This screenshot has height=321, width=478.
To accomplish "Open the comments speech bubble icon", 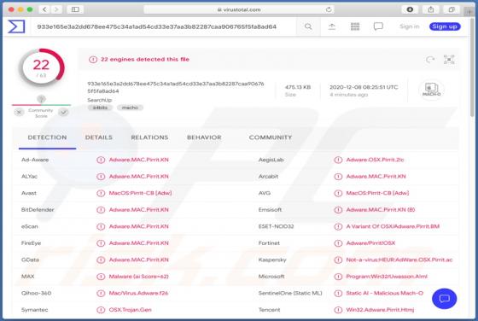I will click(378, 26).
